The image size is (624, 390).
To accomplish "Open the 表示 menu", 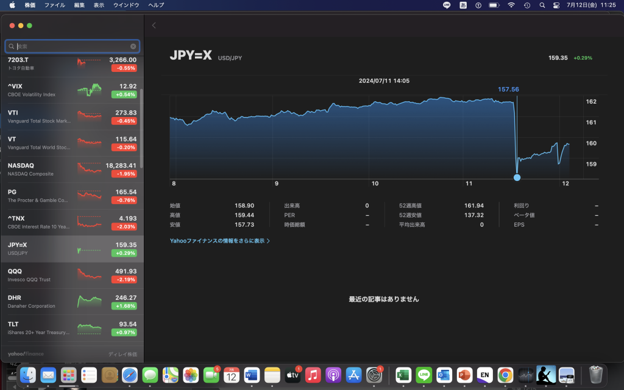I will tap(99, 5).
